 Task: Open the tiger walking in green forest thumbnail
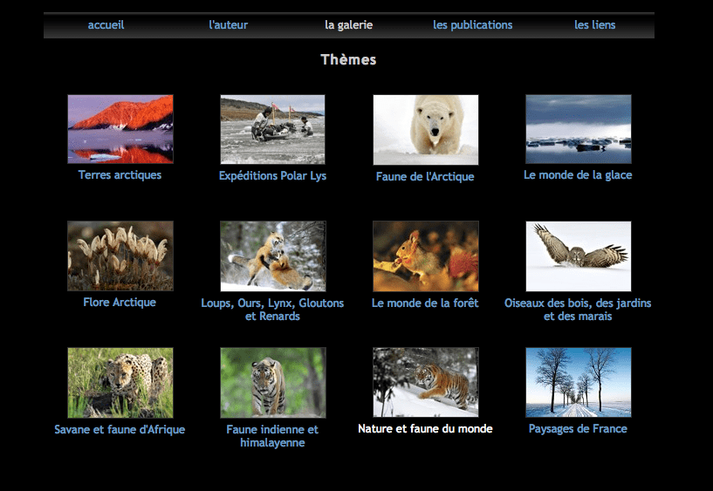coord(272,383)
